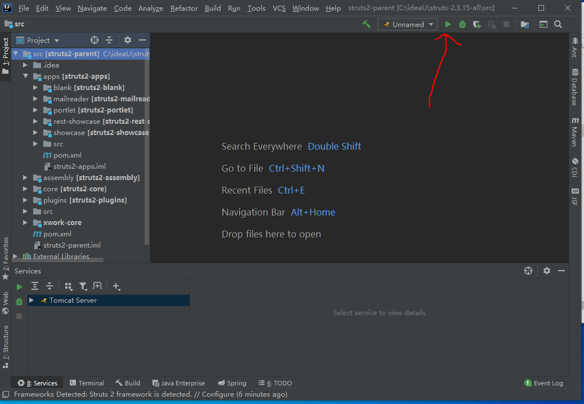This screenshot has height=404, width=584.
Task: Toggle the Maven tool window on right
Action: pos(574,132)
